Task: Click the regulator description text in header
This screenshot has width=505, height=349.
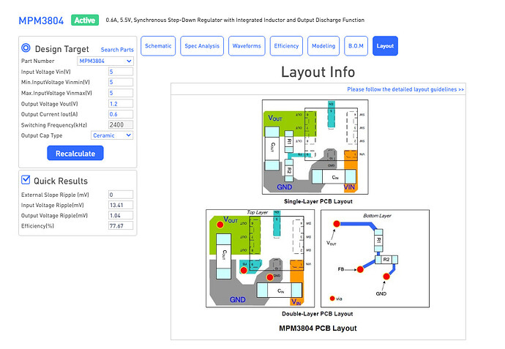Action: click(235, 20)
